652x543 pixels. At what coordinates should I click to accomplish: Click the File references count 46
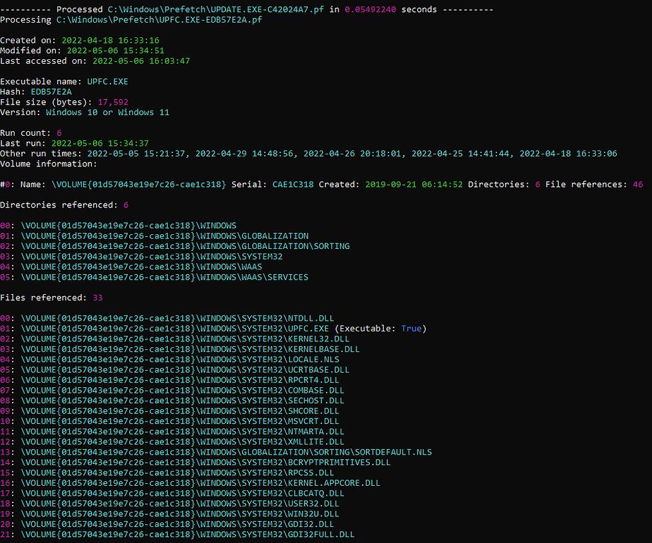pyautogui.click(x=638, y=184)
